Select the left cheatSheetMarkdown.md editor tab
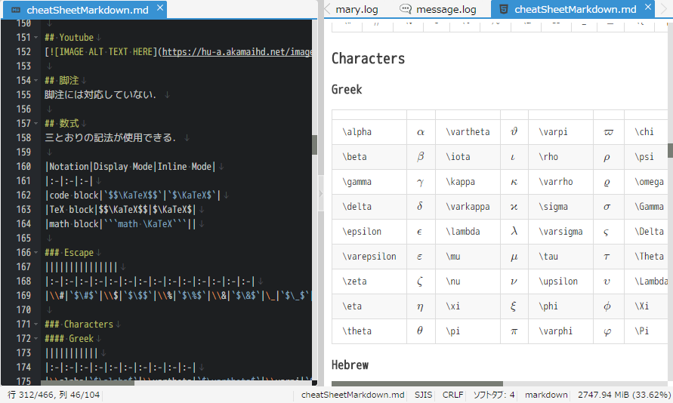 [85, 10]
